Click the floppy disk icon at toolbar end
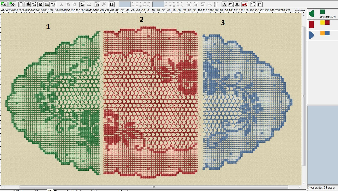 260,4
